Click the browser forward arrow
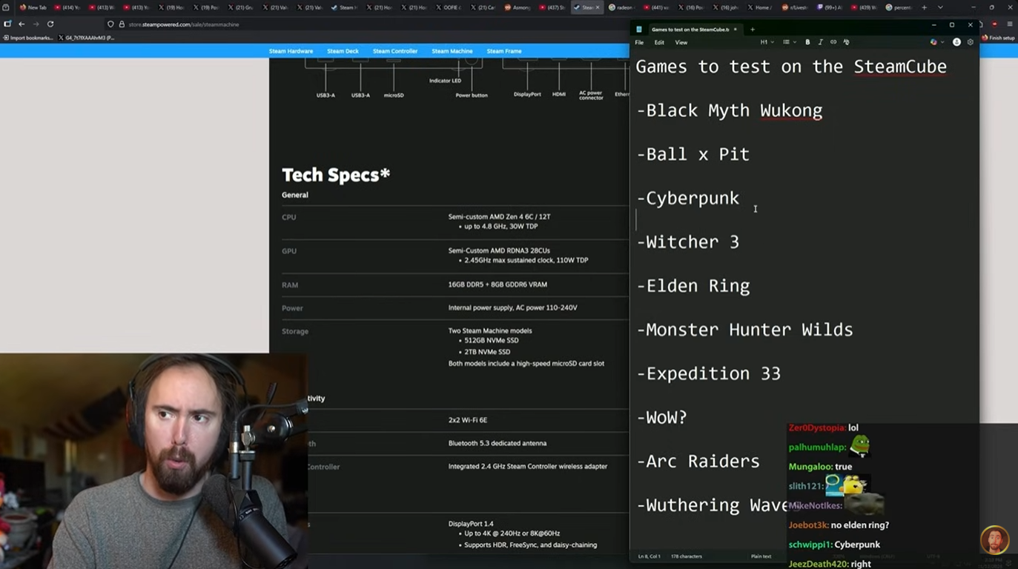The width and height of the screenshot is (1018, 569). click(x=36, y=24)
